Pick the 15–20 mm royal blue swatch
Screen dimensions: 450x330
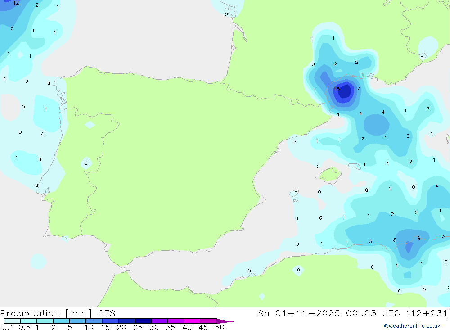pos(110,321)
